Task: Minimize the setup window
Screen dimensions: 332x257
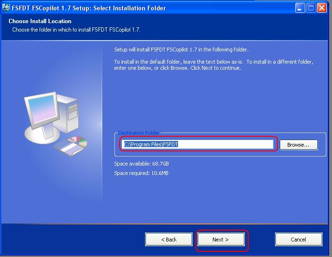Action: tap(300, 8)
